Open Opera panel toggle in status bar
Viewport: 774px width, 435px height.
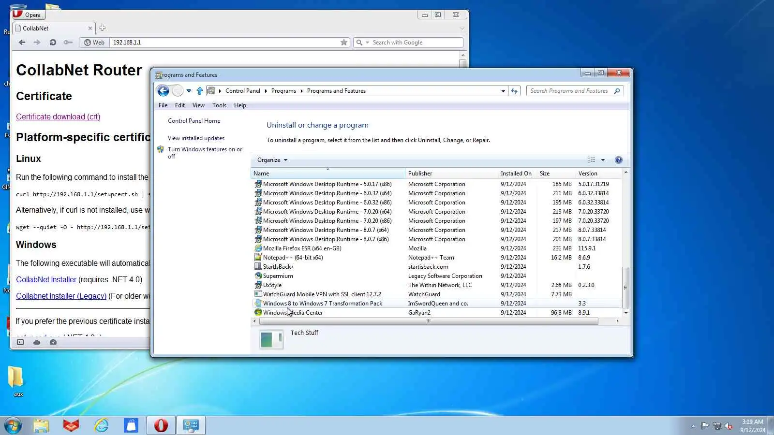click(20, 342)
